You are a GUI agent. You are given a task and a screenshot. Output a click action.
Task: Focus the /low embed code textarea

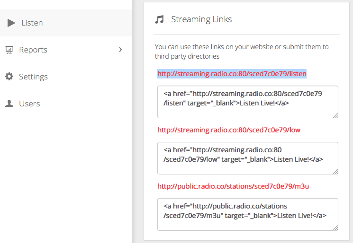(247, 158)
